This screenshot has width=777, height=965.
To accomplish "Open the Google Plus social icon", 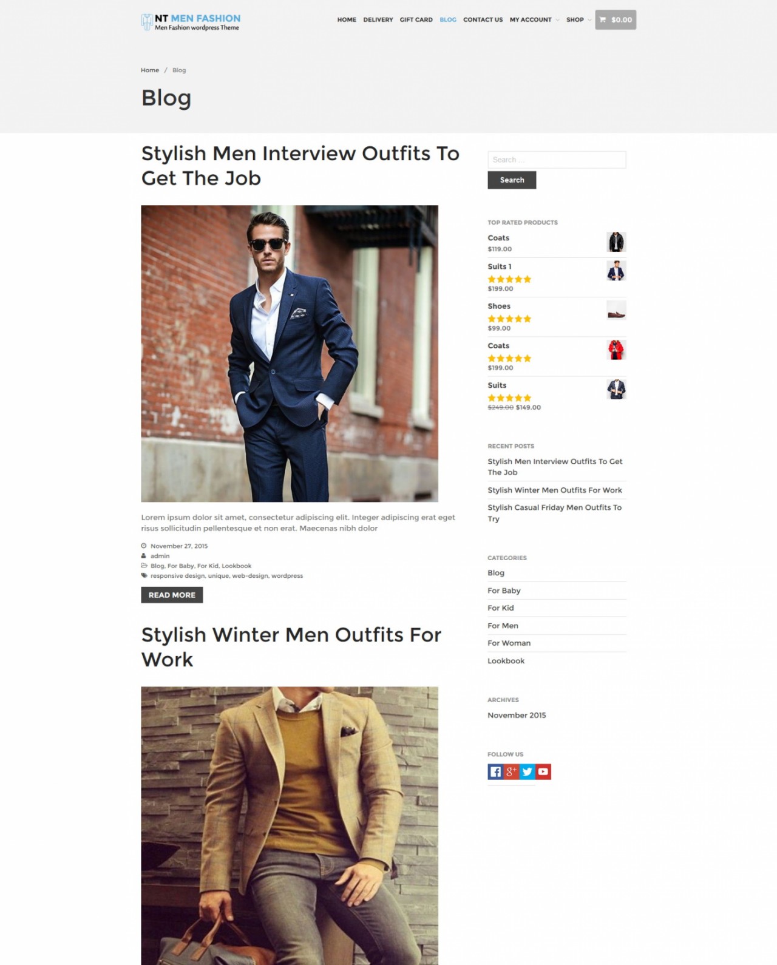I will coord(511,771).
